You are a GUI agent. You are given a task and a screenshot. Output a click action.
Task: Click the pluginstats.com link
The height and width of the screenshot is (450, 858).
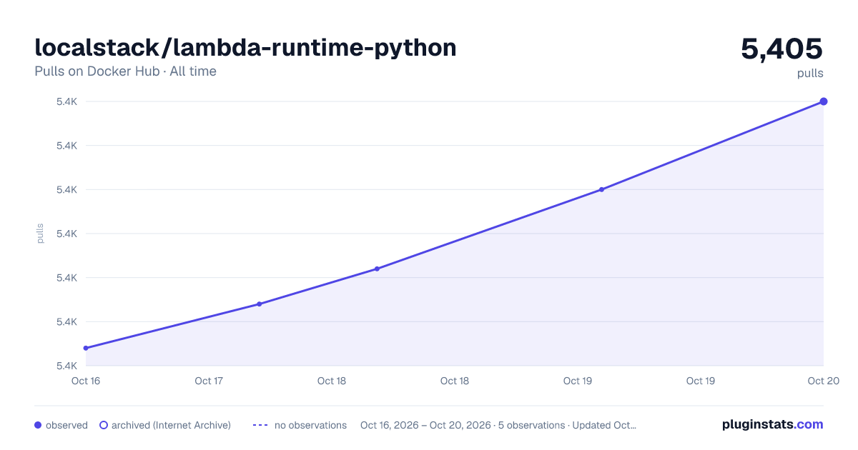pos(773,424)
